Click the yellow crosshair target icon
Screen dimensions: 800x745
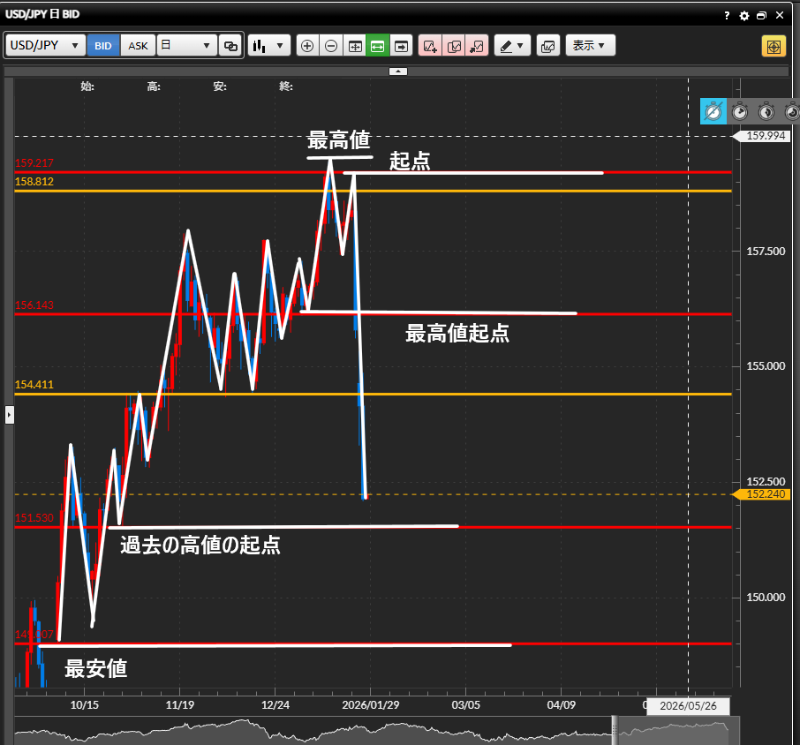pos(774,46)
